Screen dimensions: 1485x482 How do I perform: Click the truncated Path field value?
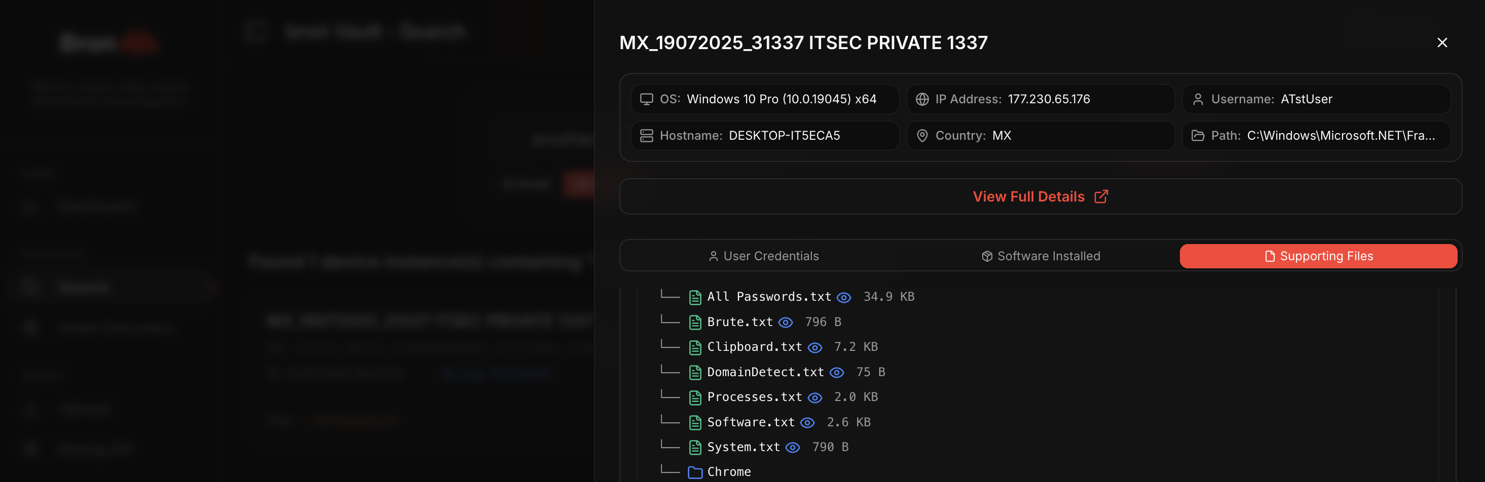[x=1341, y=135]
